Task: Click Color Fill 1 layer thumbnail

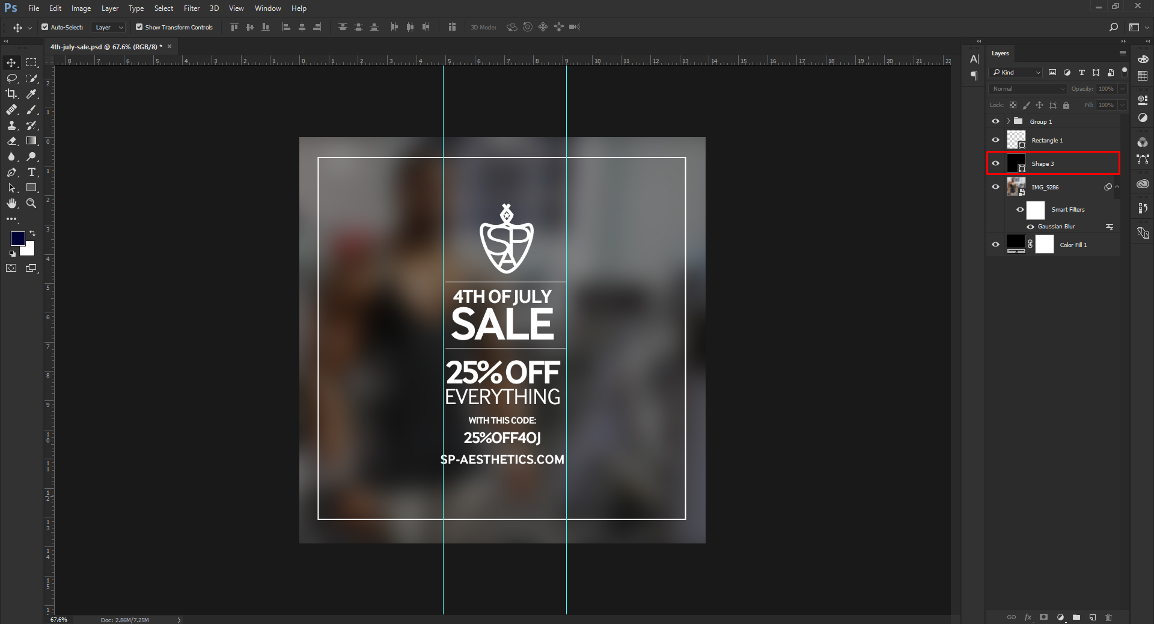Action: click(x=1016, y=244)
